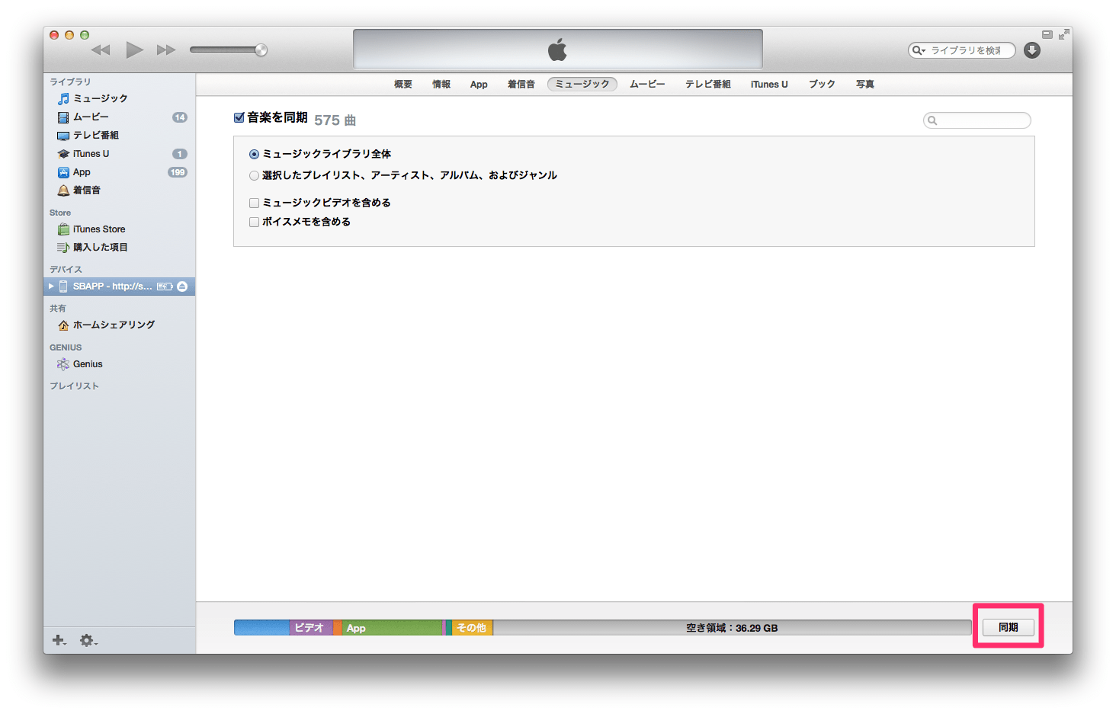Switch to the iTunes U tab
Image resolution: width=1116 pixels, height=714 pixels.
(769, 85)
